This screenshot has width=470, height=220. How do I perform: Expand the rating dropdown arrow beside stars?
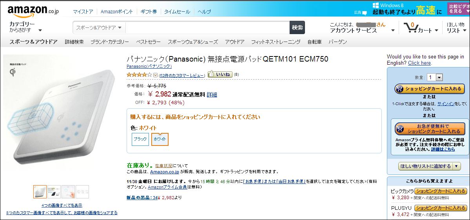coord(155,75)
